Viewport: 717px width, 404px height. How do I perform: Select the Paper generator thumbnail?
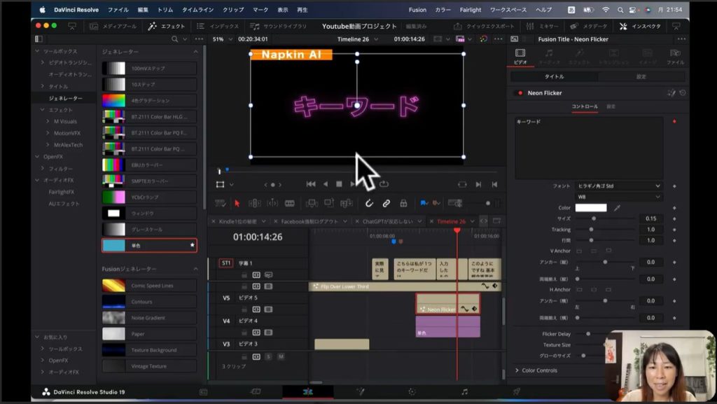tap(114, 334)
